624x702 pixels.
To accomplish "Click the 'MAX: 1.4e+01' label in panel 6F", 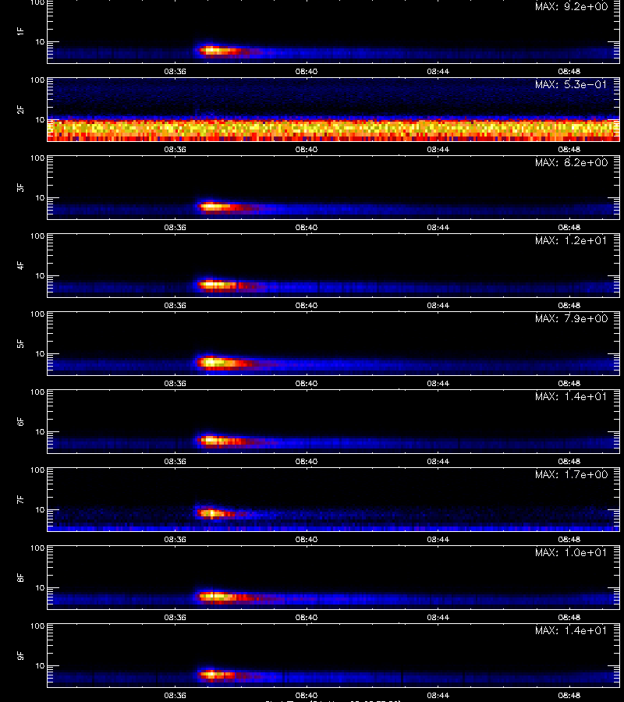I will tap(571, 396).
